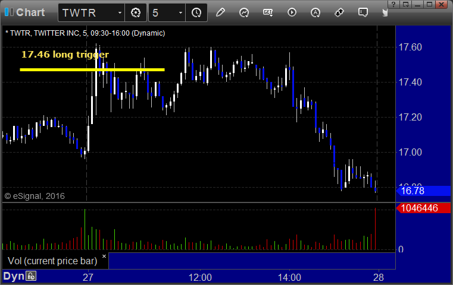Open the GET studies icon

point(268,12)
